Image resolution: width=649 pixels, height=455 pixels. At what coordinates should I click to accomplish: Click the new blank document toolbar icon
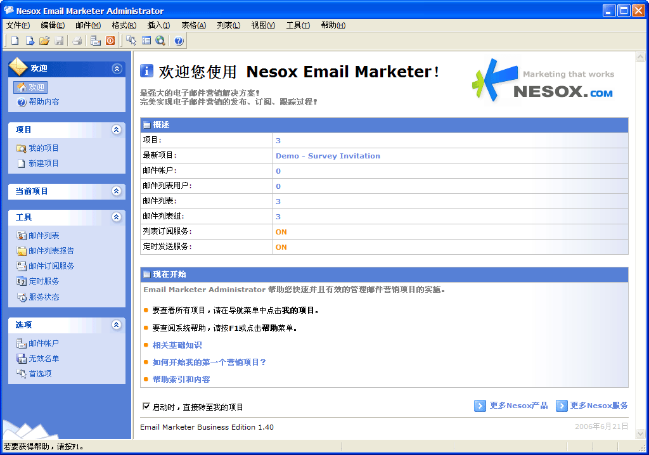pyautogui.click(x=14, y=41)
